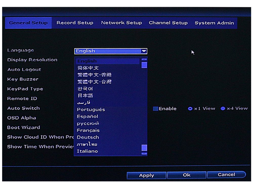Open the Record Setup tab
The height and width of the screenshot is (187, 253).
75,23
